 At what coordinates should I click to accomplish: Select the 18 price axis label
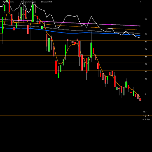[x=146, y=19]
